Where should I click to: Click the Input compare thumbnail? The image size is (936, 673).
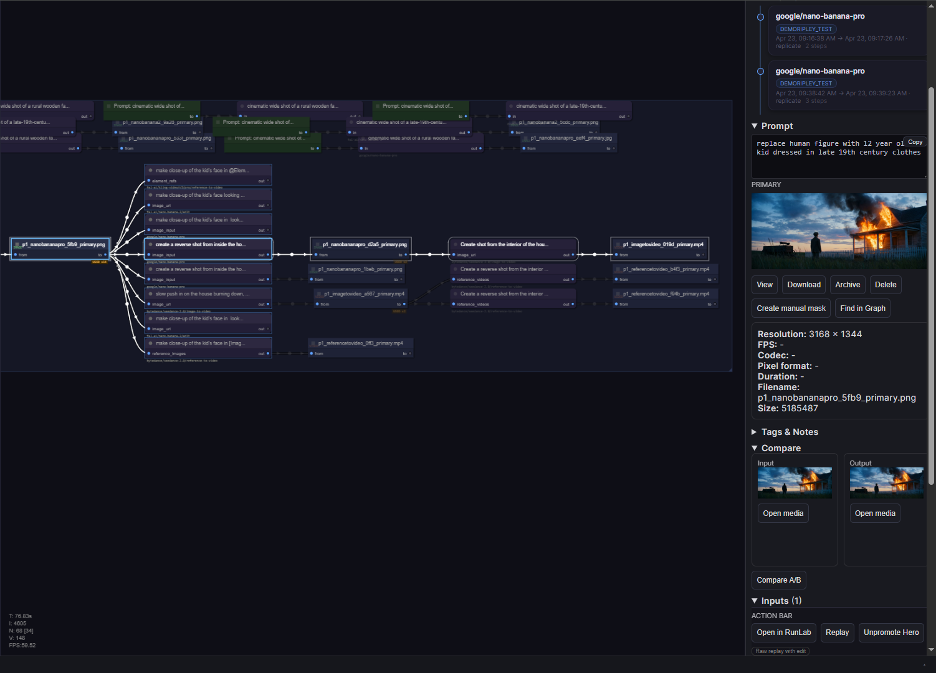click(795, 483)
